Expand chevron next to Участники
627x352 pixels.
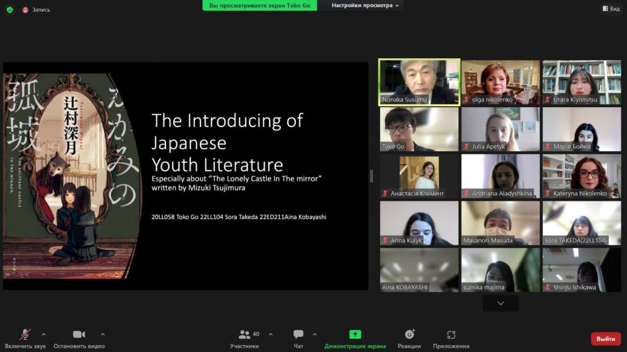coord(271,334)
